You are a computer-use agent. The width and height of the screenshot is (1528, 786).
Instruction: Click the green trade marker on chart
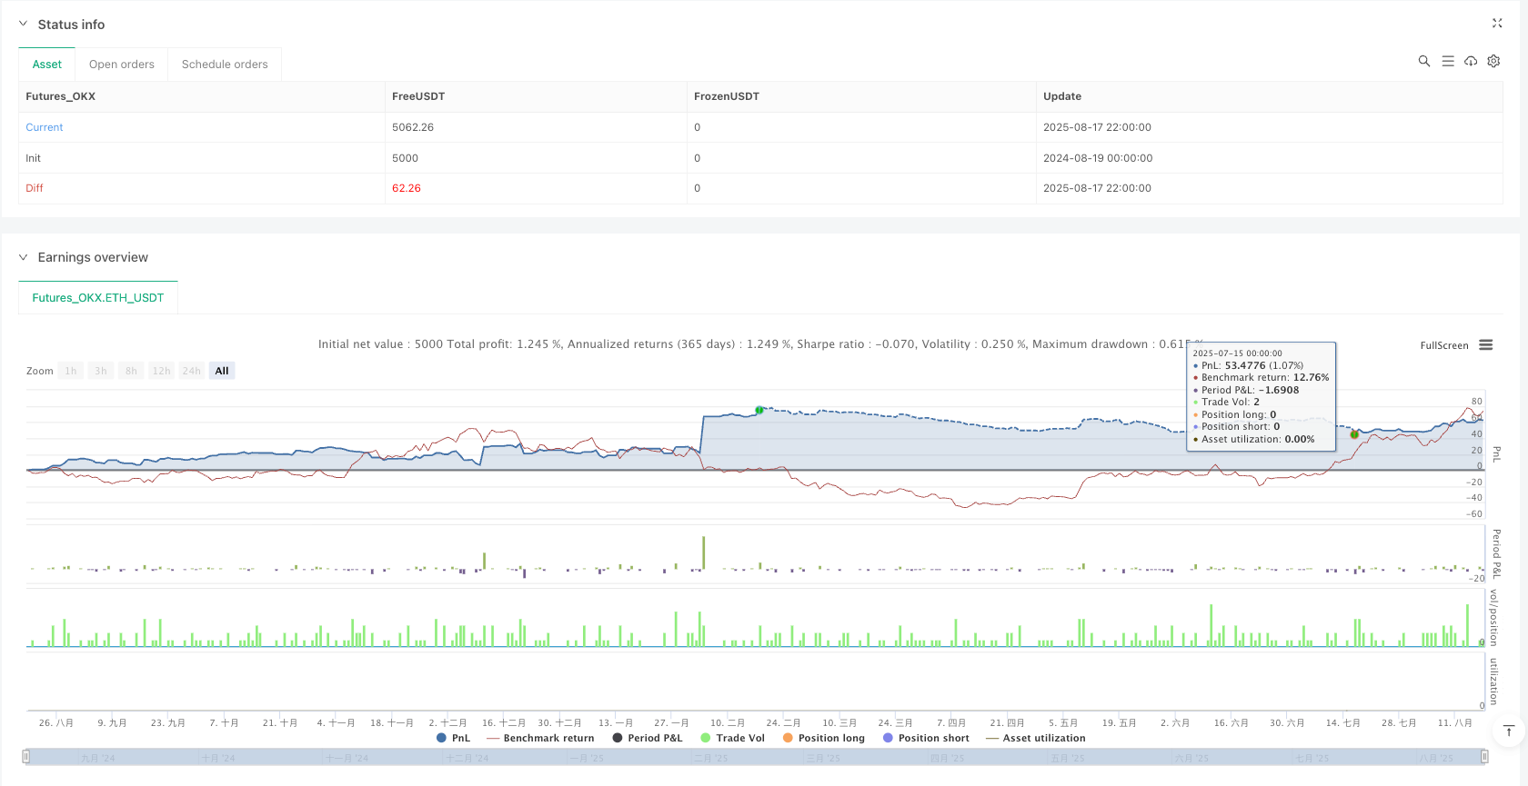point(759,411)
